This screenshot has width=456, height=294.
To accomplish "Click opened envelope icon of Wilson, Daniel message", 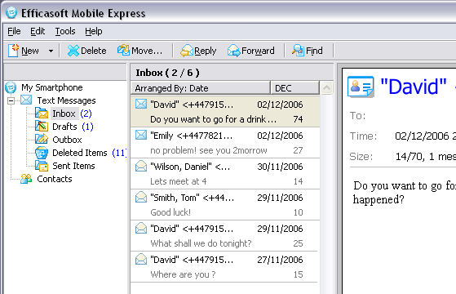I will (141, 166).
